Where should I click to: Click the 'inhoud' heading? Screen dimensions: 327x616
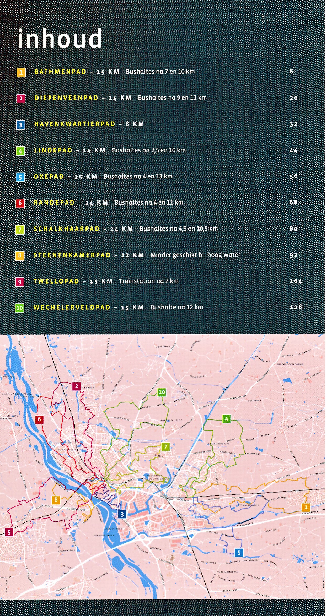pyautogui.click(x=60, y=39)
